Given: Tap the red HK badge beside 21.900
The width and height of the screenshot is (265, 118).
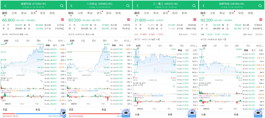Looking at the screenshot, I should coord(195,20).
